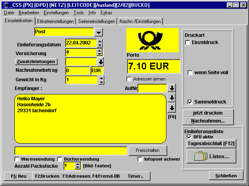Increase Gewicht in Kg value

click(101, 78)
